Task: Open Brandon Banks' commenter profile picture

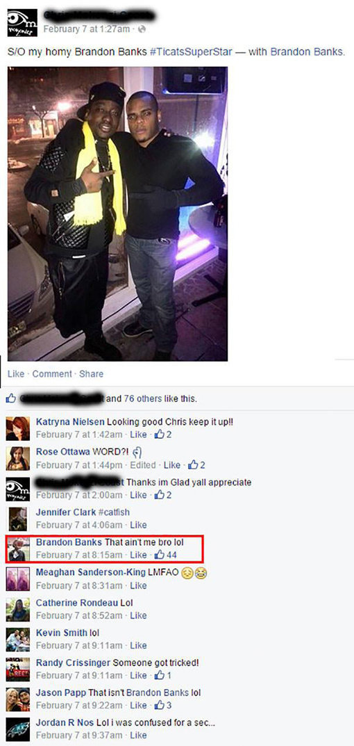Action: [x=19, y=549]
